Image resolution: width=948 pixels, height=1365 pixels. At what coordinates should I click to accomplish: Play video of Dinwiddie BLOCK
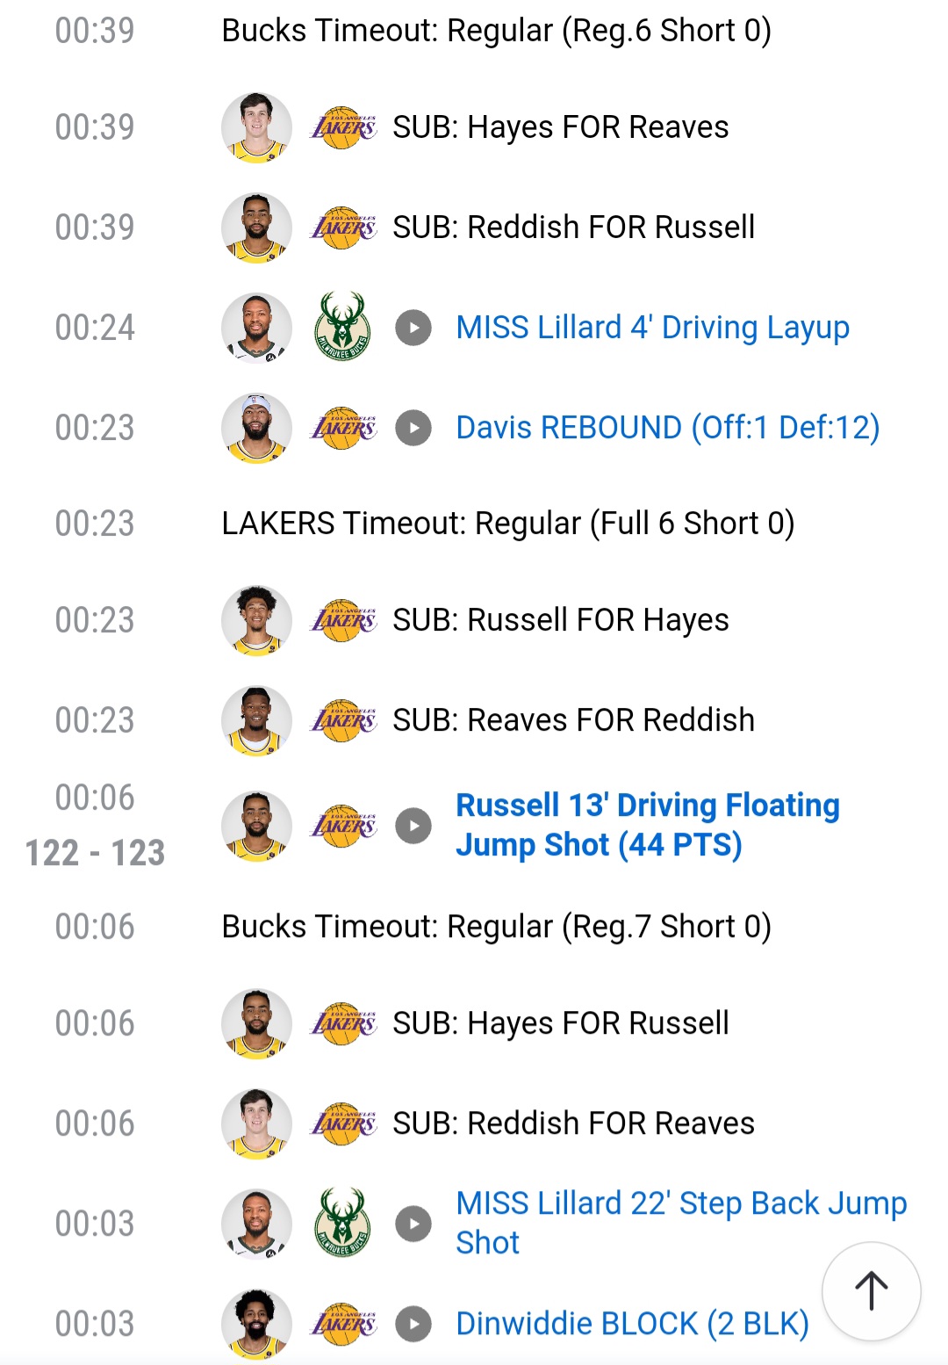click(413, 1324)
